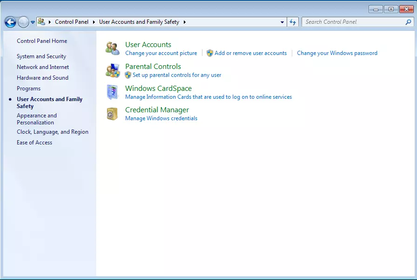Open the Windows CardSpace heading
Screen dimensions: 417x280
[158, 89]
